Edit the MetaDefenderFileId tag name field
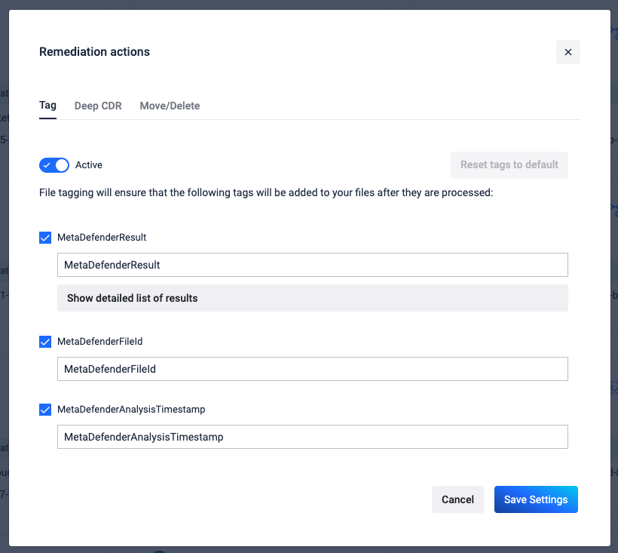 (313, 369)
